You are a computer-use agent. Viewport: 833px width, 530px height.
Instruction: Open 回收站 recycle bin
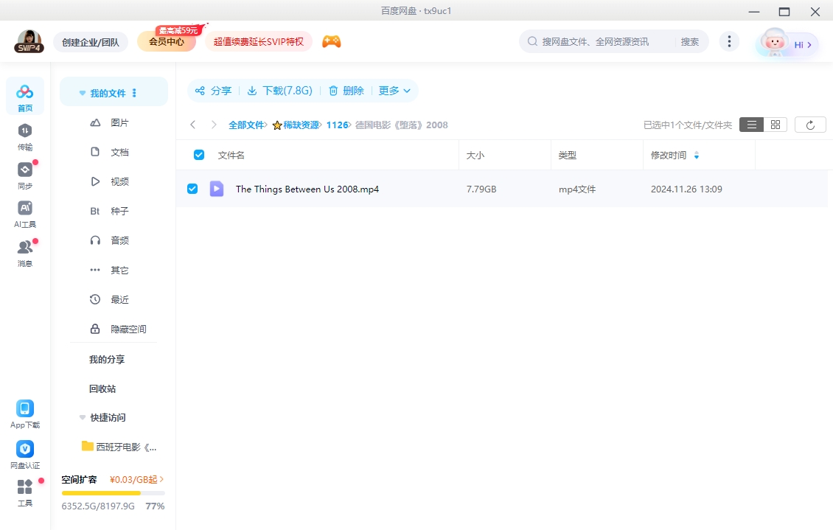pos(102,388)
